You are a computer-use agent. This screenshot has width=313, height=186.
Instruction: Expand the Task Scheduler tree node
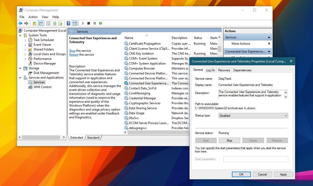(25, 40)
